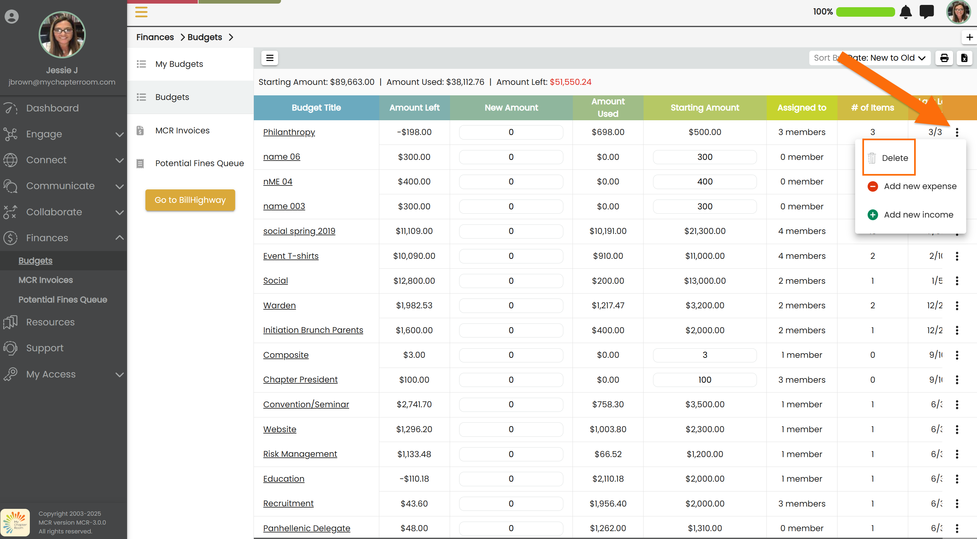
Task: Expand the Engage sidebar section
Action: pos(119,134)
